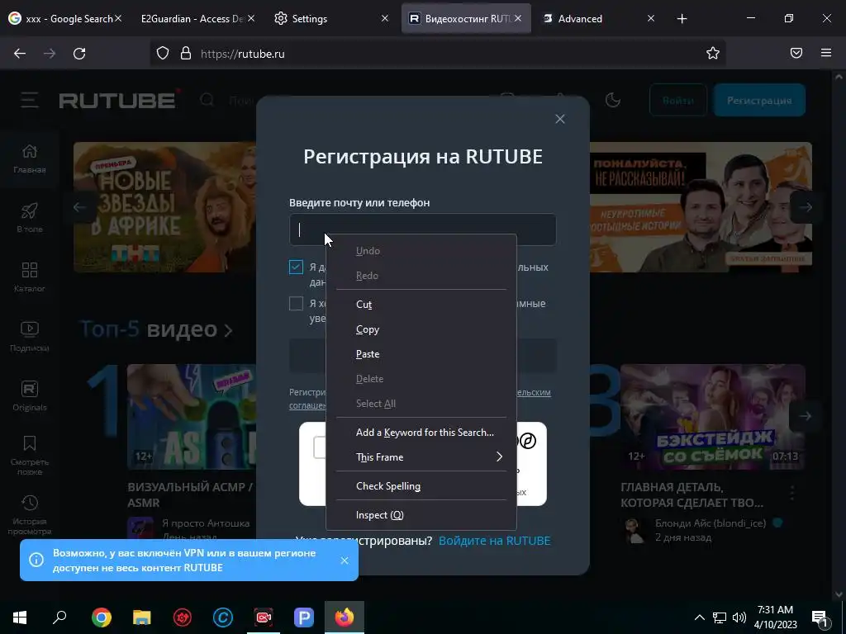
Task: Open File Explorer from the taskbar
Action: (x=142, y=617)
